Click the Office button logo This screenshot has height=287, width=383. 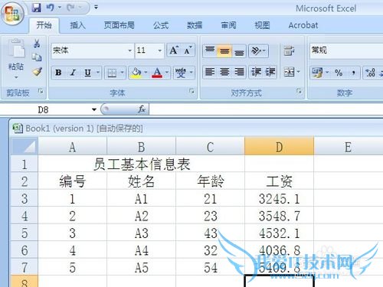pyautogui.click(x=12, y=13)
